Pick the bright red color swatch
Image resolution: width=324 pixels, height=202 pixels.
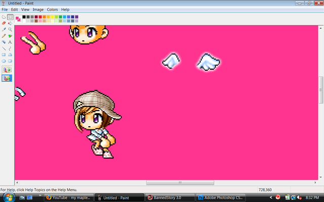40,17
